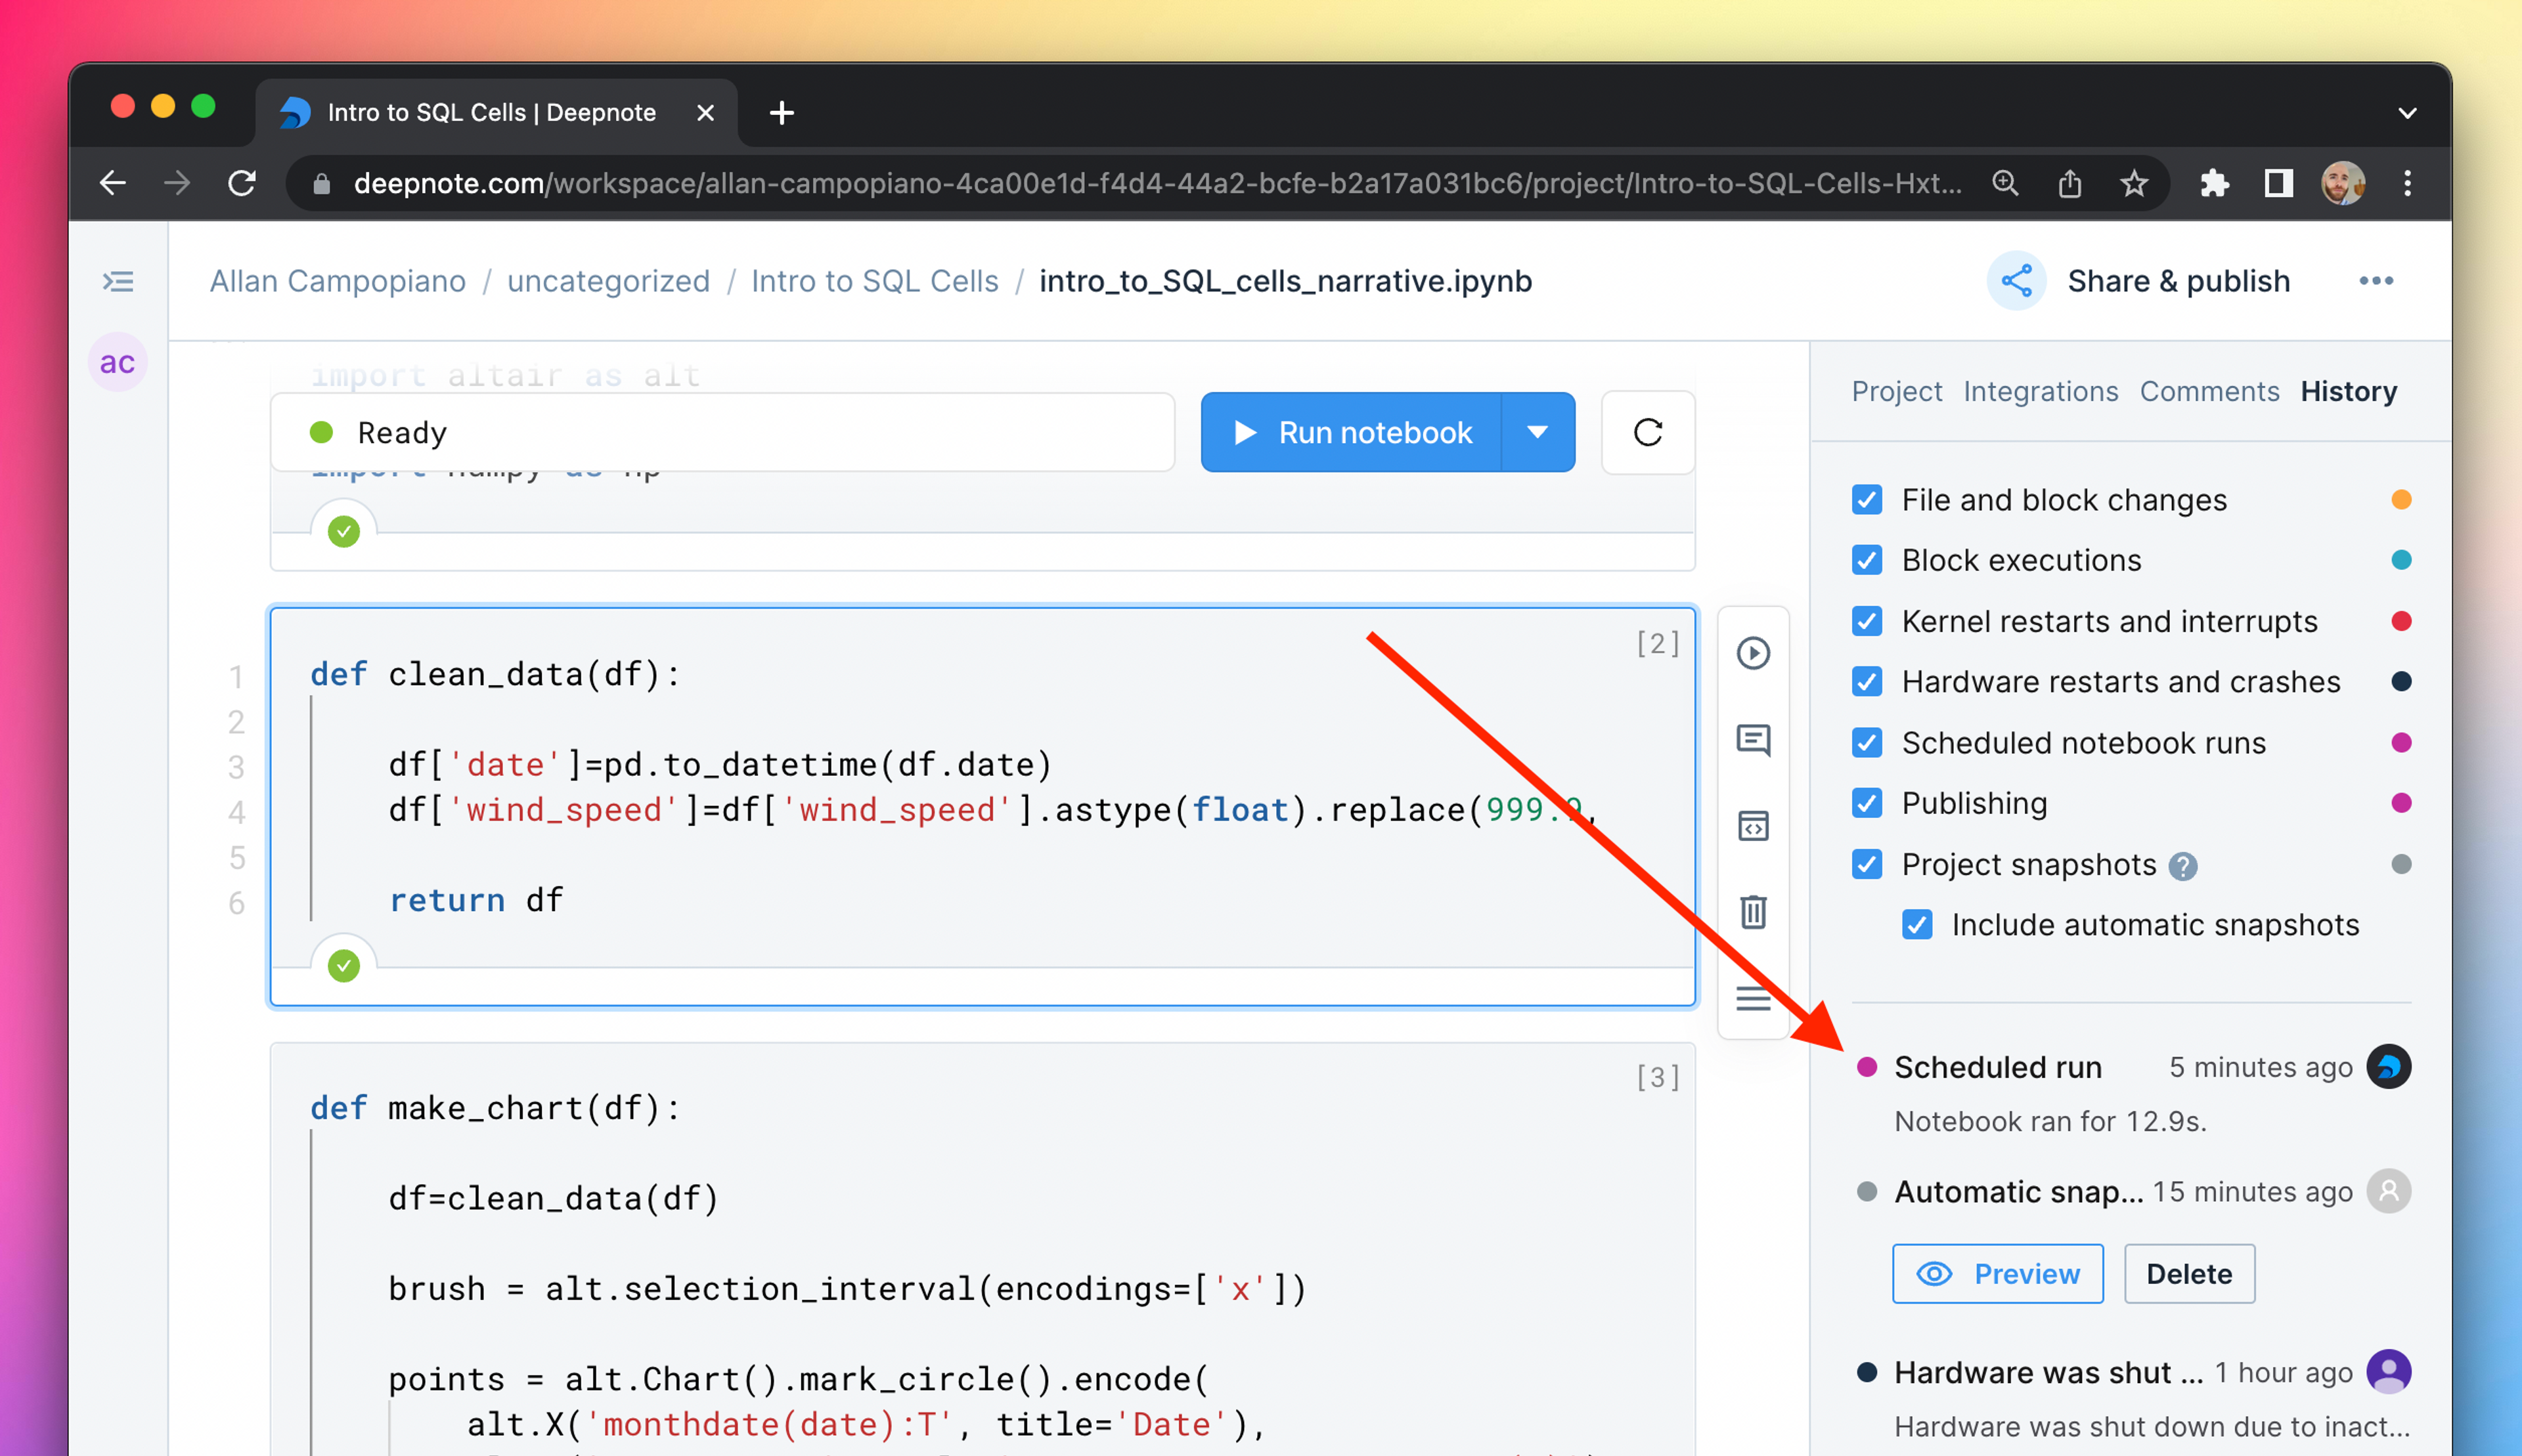Screen dimensions: 2522x1456
Task: Reload the browser page
Action: point(242,183)
